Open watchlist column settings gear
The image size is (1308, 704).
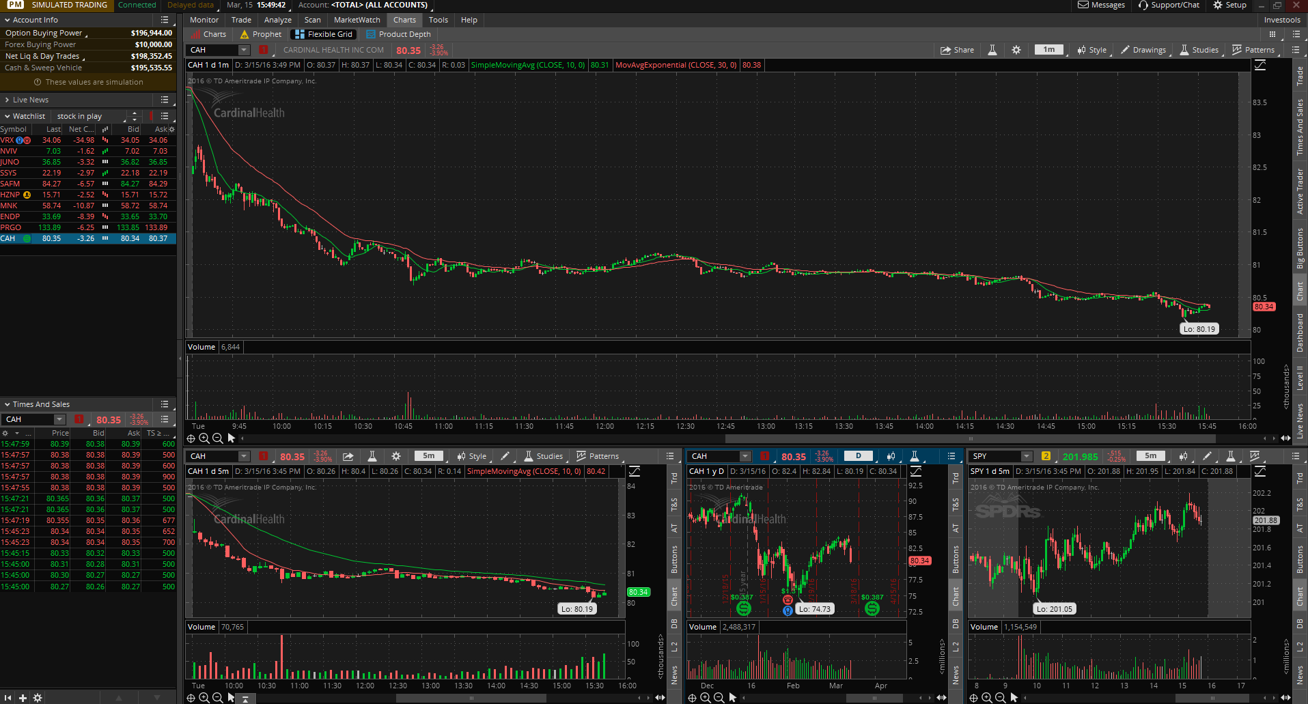[171, 129]
